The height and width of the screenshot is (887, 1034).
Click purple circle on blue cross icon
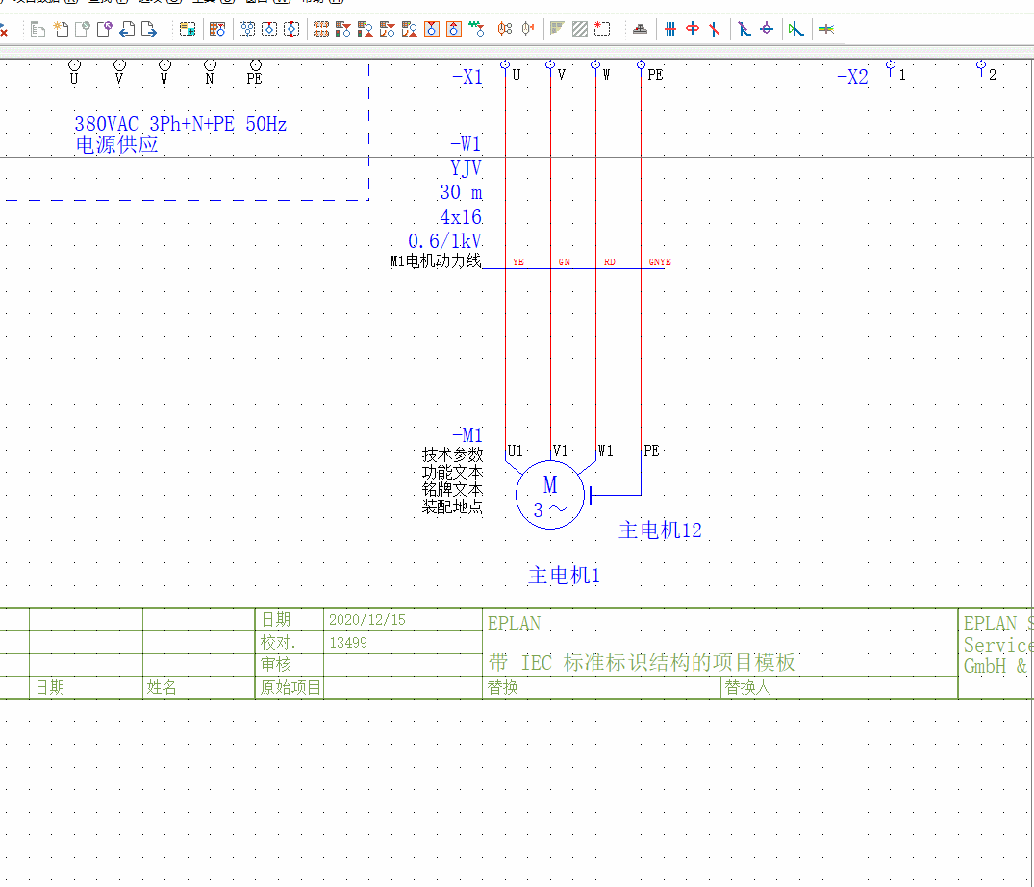(x=767, y=29)
